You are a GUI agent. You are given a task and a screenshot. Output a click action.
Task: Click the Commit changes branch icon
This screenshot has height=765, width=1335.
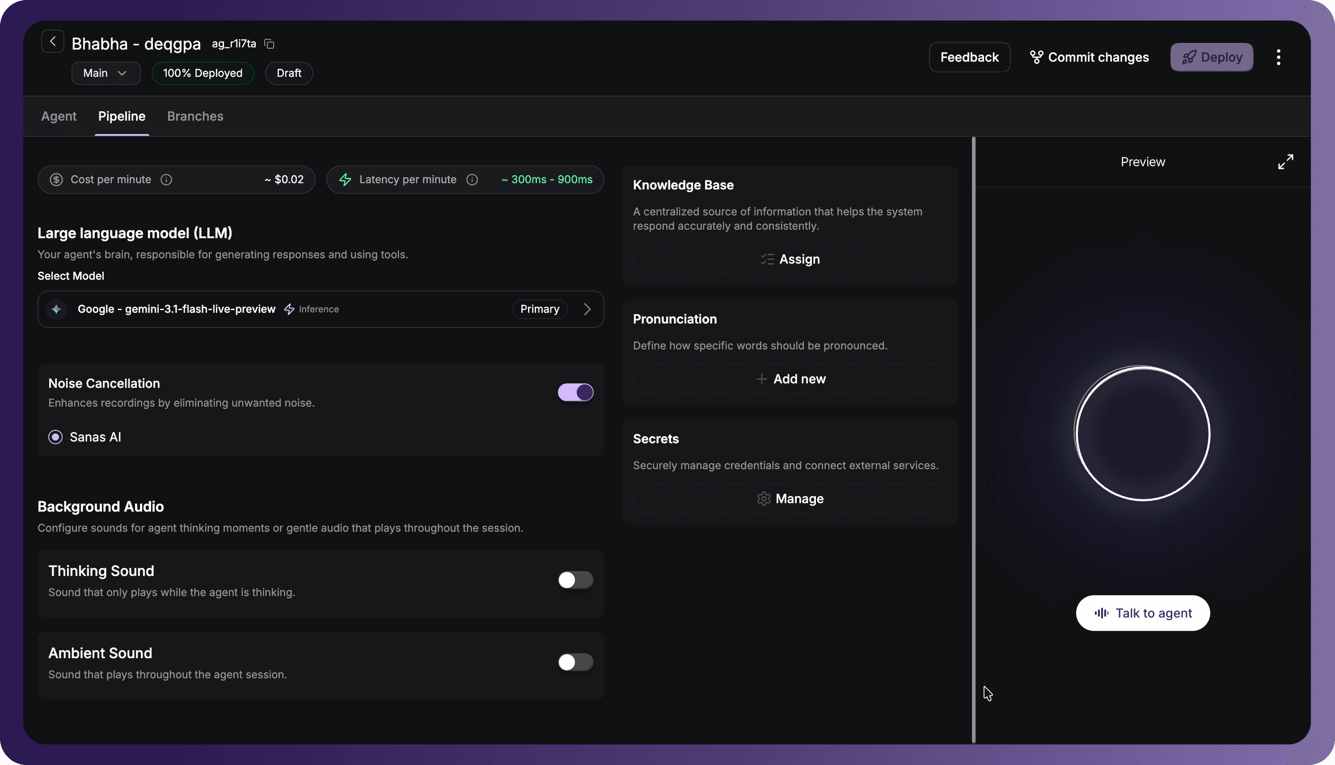1036,57
